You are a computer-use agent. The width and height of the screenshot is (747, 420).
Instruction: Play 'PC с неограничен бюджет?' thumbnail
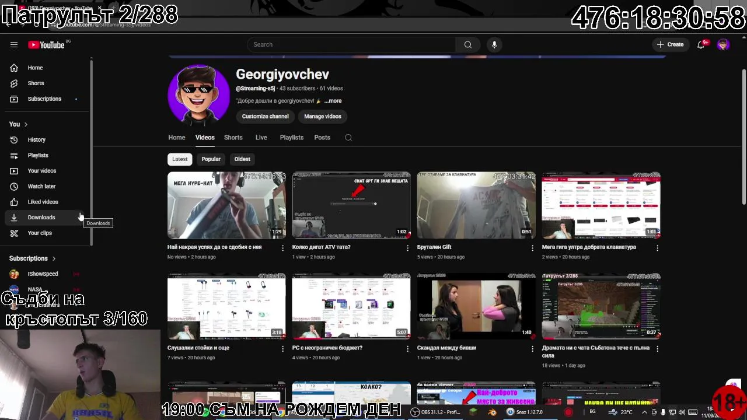tap(351, 306)
